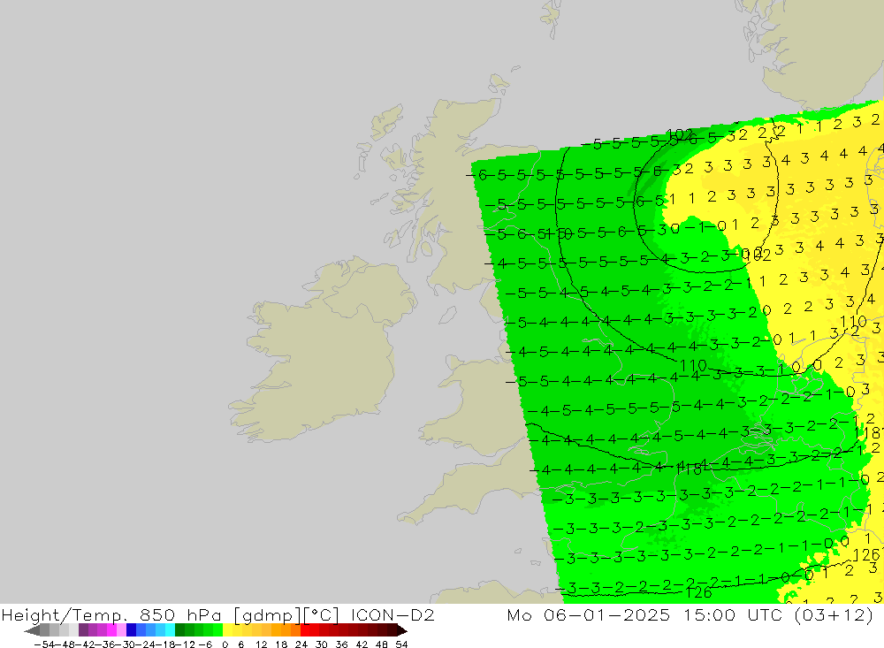Click the dark maroon right arrow end of legend

[402, 630]
